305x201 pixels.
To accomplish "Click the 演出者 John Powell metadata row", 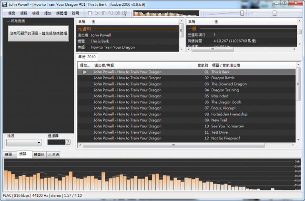I will (x=127, y=35).
